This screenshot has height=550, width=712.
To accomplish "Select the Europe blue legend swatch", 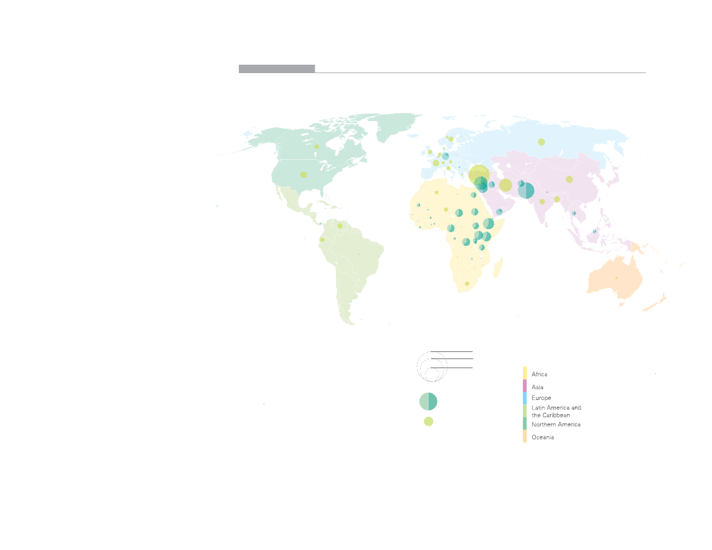I will click(524, 398).
